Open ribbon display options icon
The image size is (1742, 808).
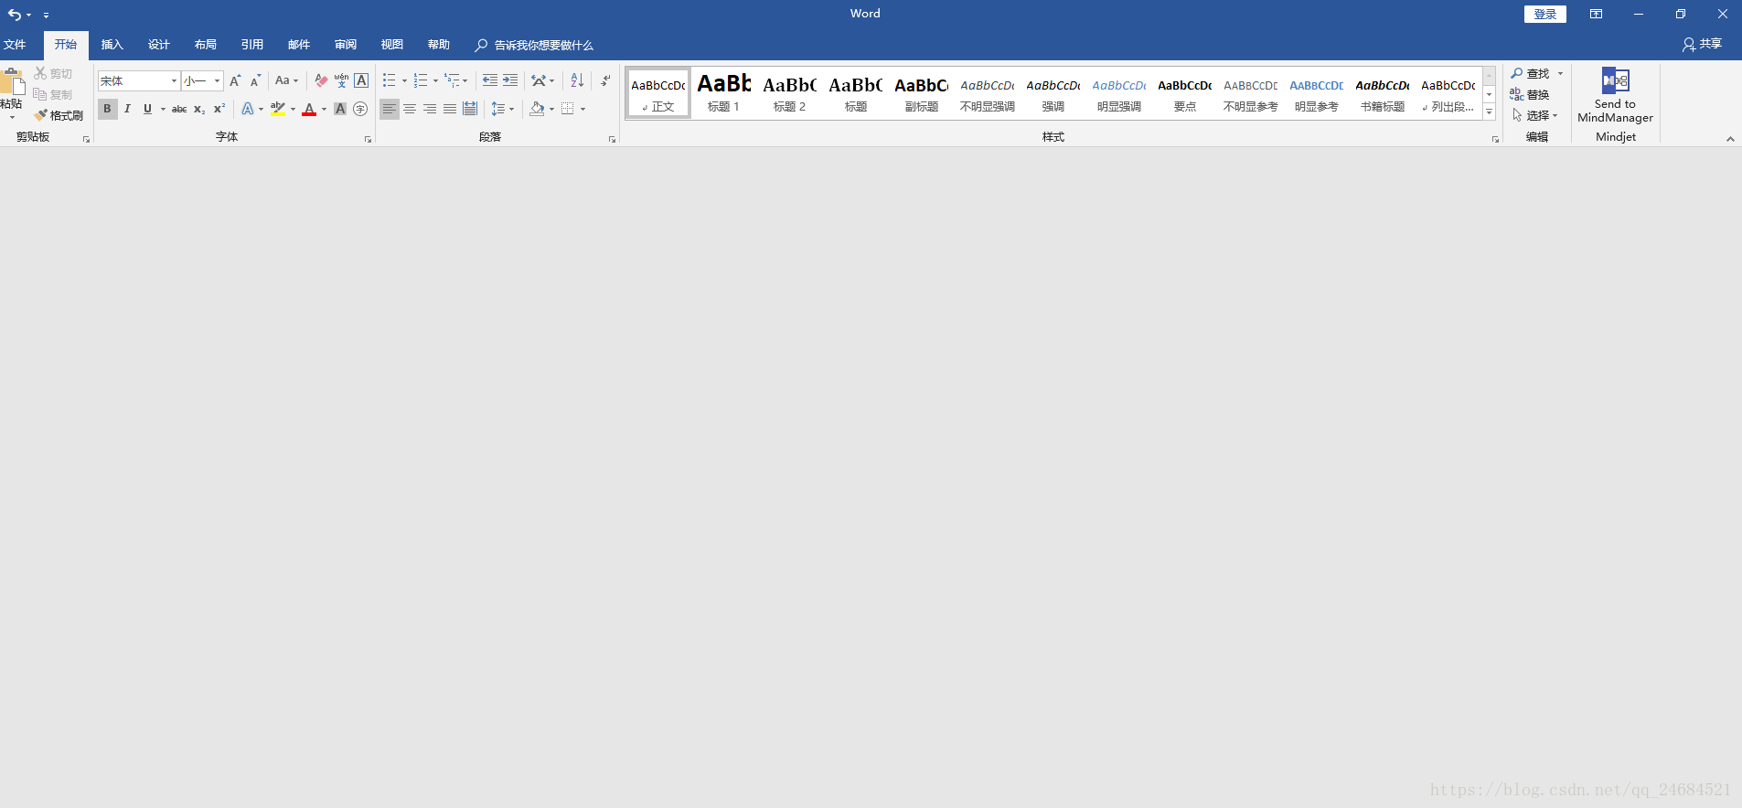point(1596,14)
